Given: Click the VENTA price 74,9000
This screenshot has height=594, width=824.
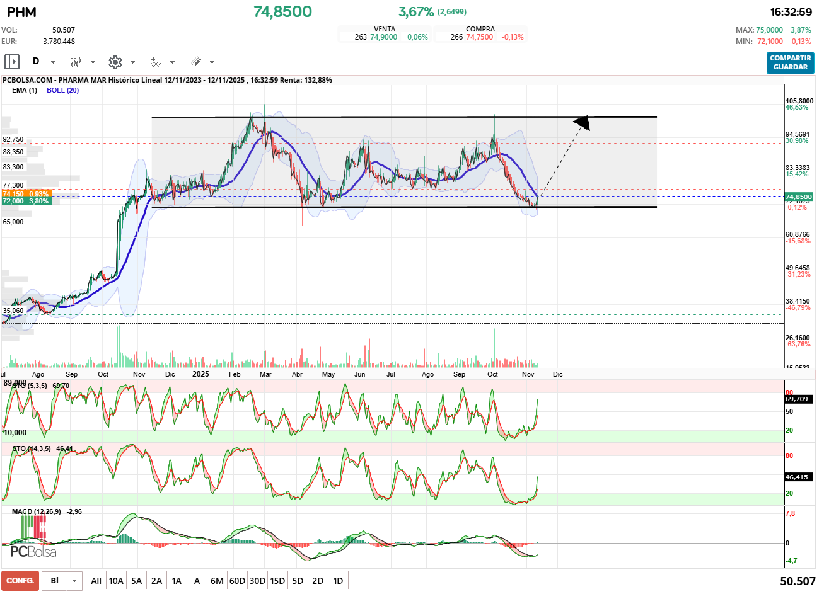Looking at the screenshot, I should [383, 37].
